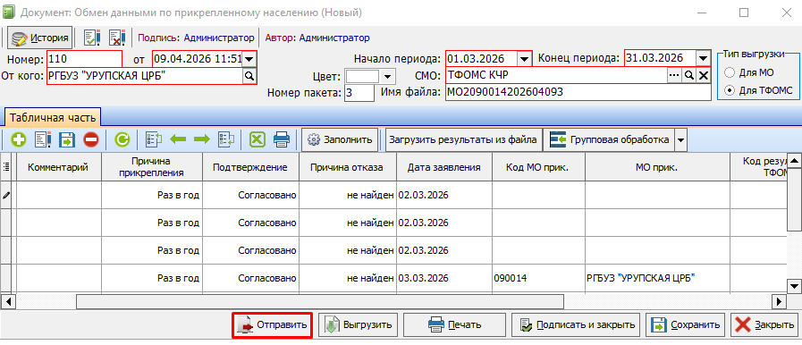Click the 03.03.2026 date cell
This screenshot has height=345, width=802.
point(444,278)
